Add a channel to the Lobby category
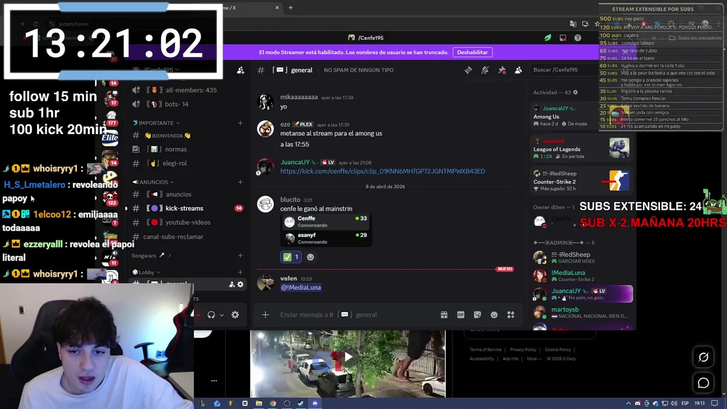The width and height of the screenshot is (727, 409). (x=240, y=272)
